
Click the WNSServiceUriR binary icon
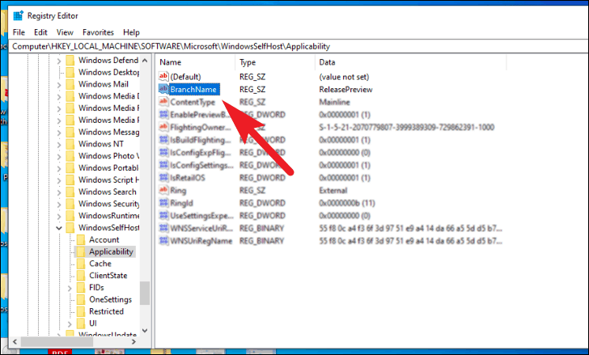point(163,228)
